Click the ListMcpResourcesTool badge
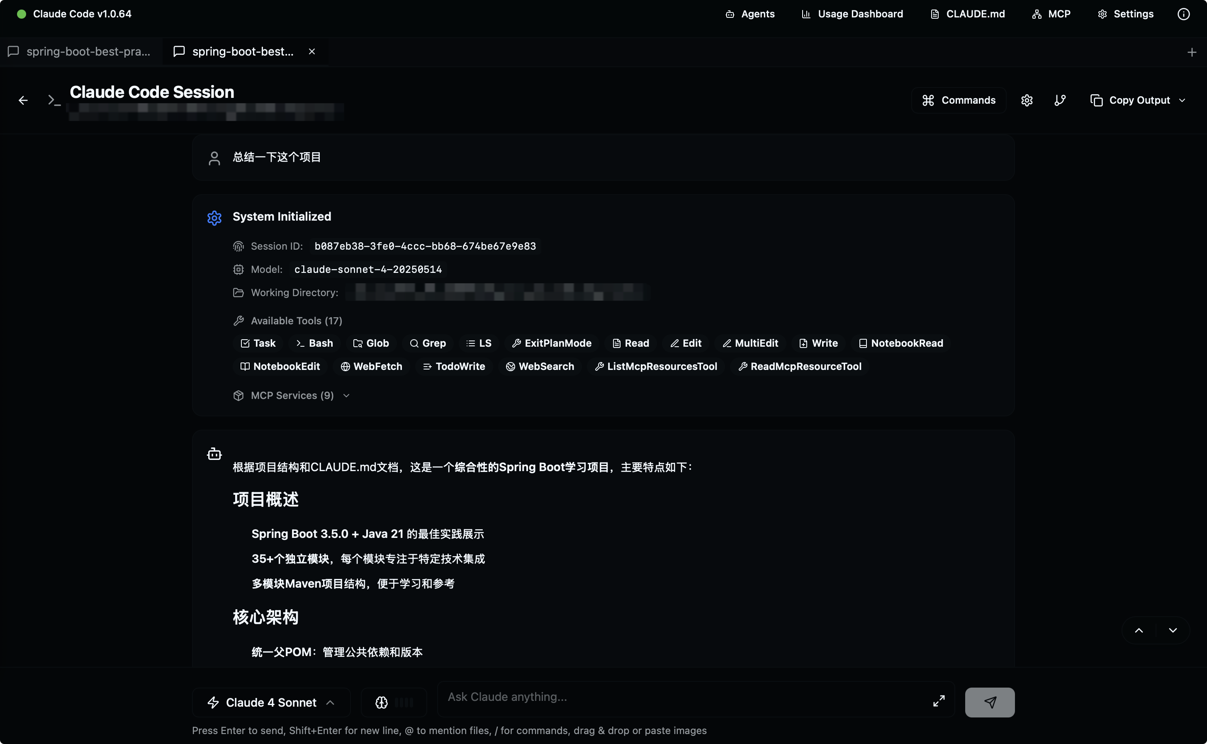1207x744 pixels. point(656,366)
